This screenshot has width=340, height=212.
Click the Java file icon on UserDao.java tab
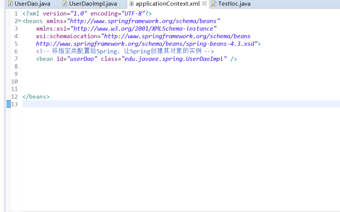[10, 3]
